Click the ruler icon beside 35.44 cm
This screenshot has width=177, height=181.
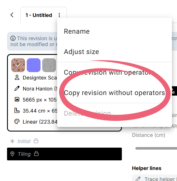click(x=17, y=111)
